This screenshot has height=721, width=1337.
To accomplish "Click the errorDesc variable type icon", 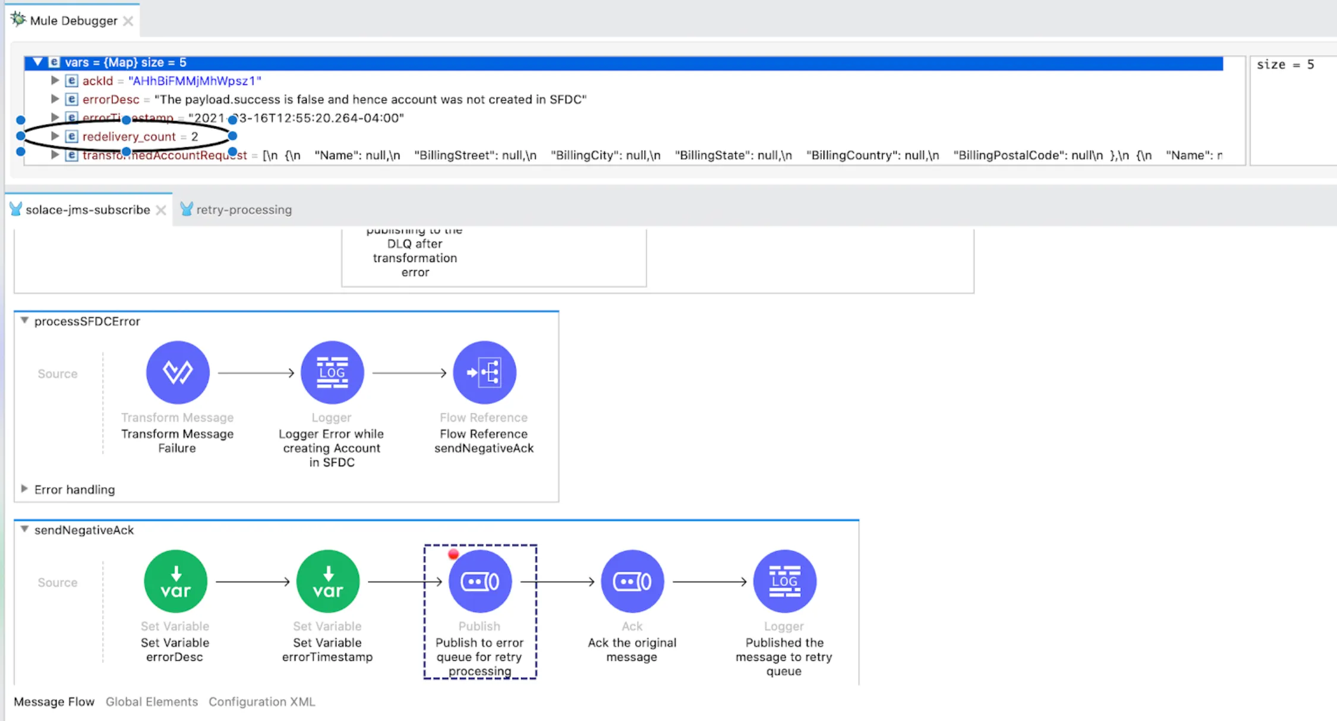I will 71,99.
